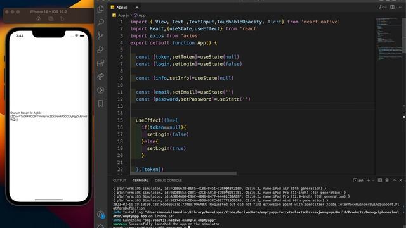Click the iPhone 14 – iOS 16.2 simulator title

(48, 11)
